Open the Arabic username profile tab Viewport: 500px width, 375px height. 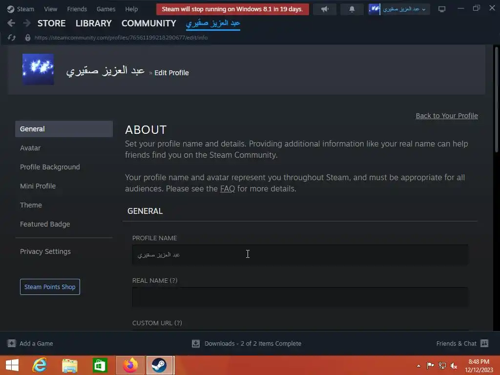point(213,23)
